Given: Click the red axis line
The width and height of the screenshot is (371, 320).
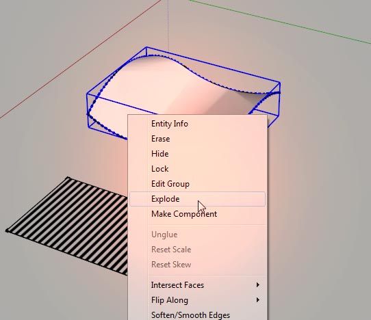Looking at the screenshot, I should [x=81, y=59].
